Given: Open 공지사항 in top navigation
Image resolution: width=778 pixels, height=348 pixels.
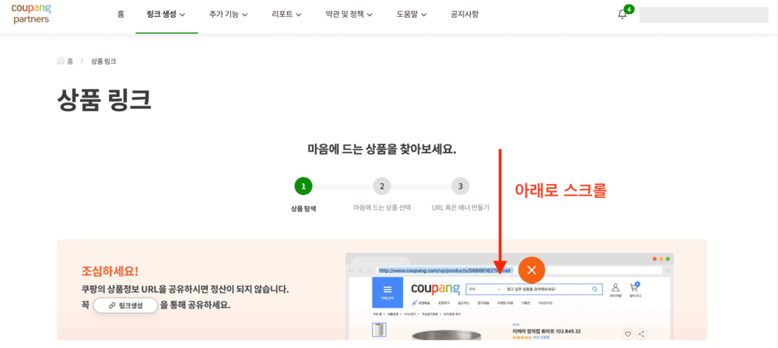Looking at the screenshot, I should 464,15.
